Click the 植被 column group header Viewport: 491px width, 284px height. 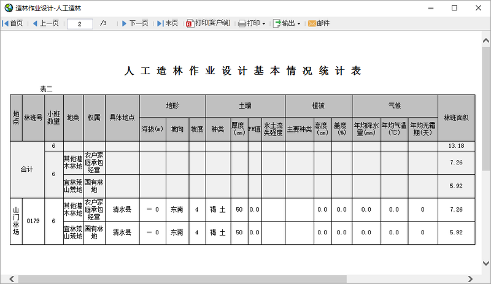coord(318,106)
